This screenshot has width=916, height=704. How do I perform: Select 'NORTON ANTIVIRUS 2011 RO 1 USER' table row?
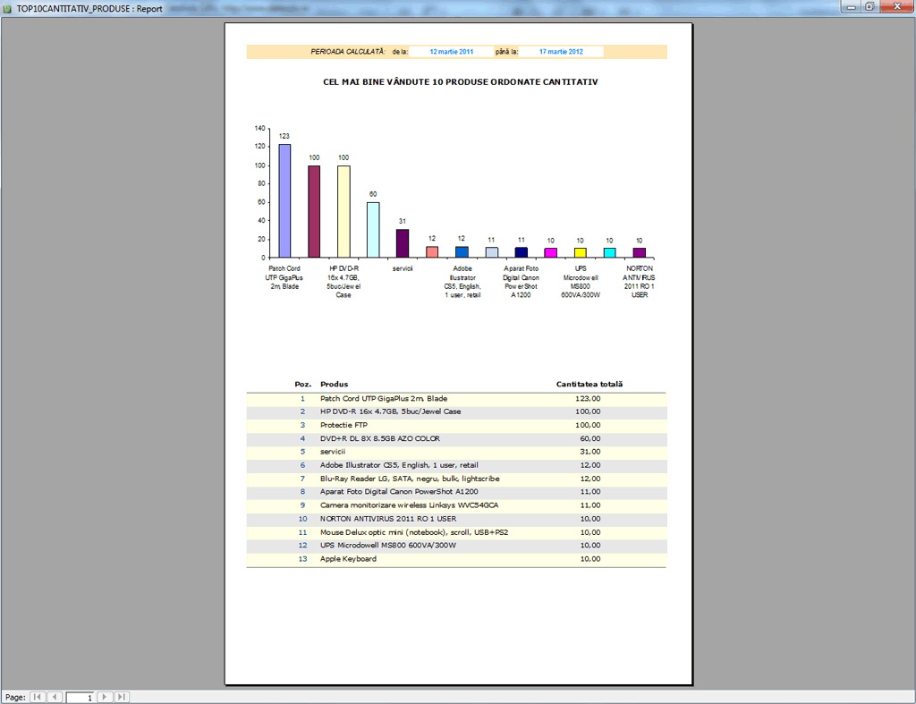[456, 519]
